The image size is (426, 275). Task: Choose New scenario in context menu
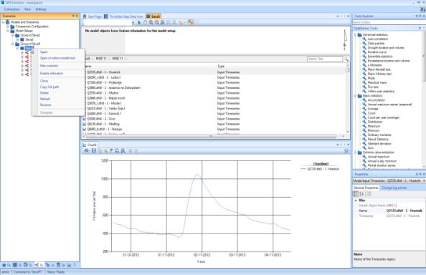point(49,66)
